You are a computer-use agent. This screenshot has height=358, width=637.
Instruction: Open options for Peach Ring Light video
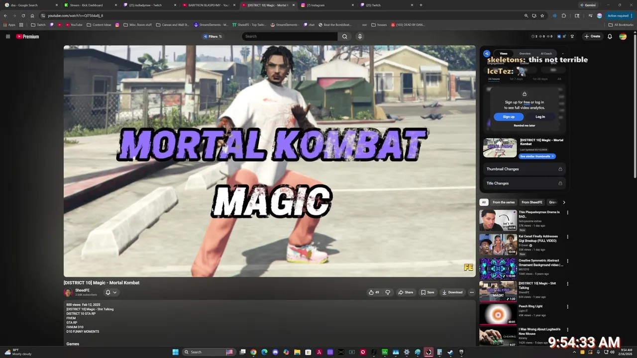pyautogui.click(x=567, y=307)
